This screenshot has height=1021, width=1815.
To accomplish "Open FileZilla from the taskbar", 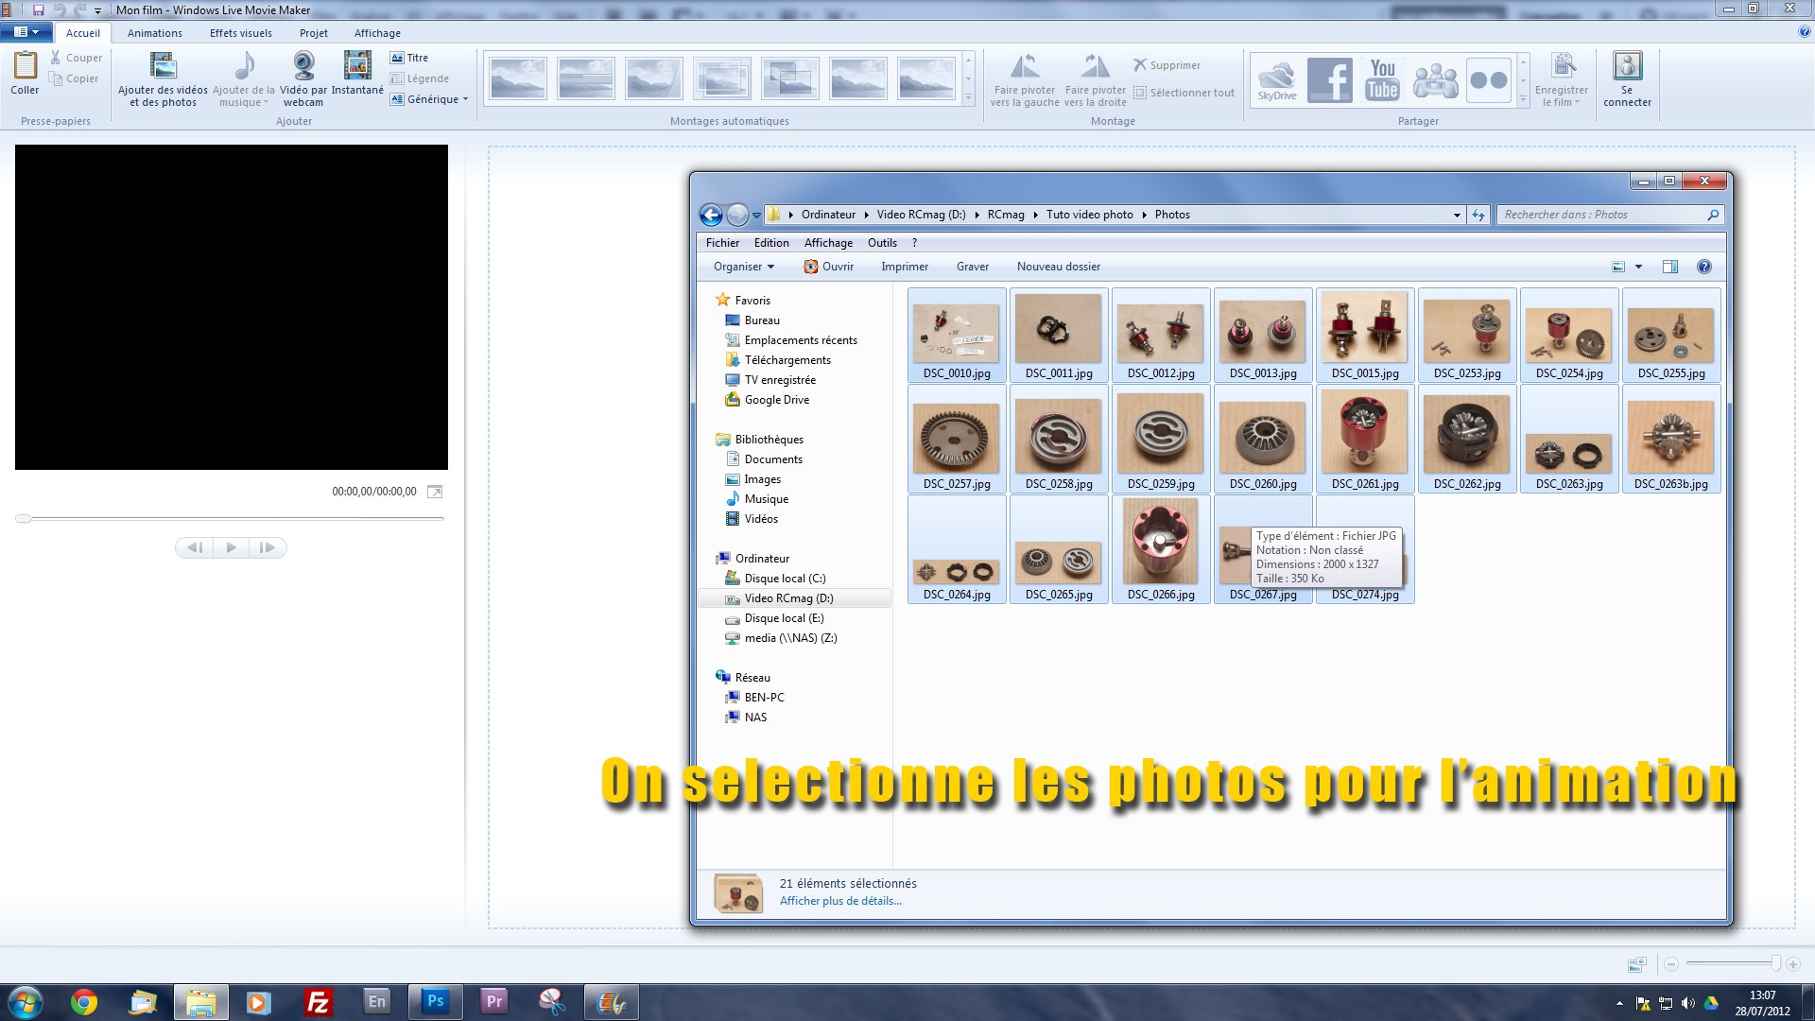I will point(319,1002).
